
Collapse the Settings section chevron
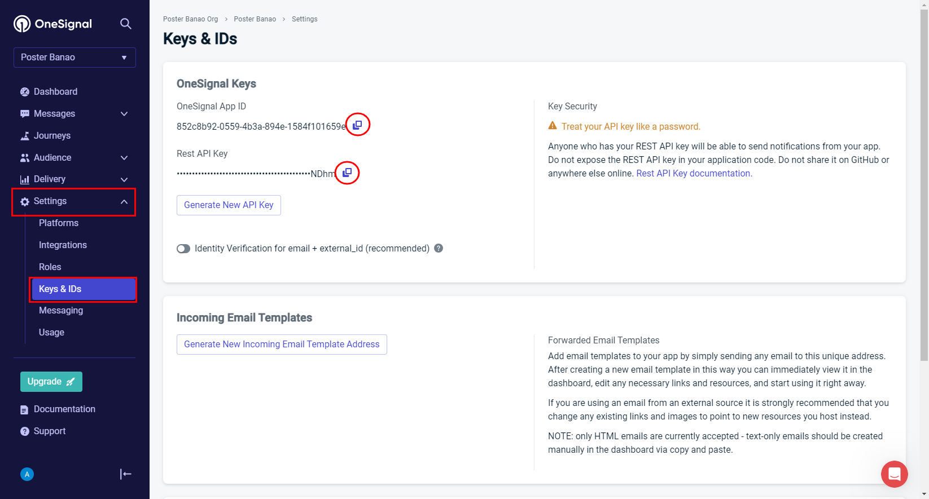tap(124, 202)
